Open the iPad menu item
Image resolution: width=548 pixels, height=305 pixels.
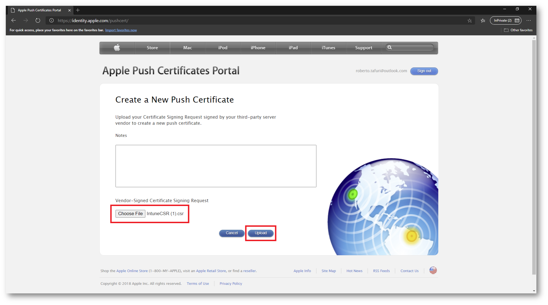coord(293,48)
